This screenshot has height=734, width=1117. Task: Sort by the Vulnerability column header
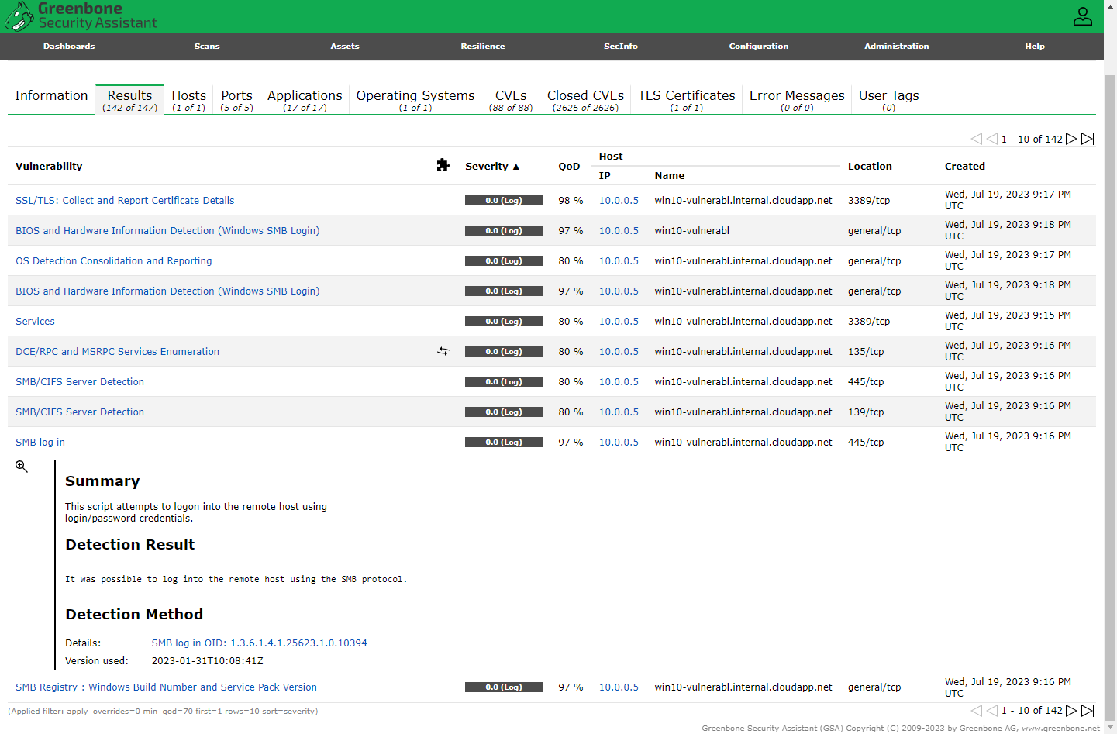point(49,166)
